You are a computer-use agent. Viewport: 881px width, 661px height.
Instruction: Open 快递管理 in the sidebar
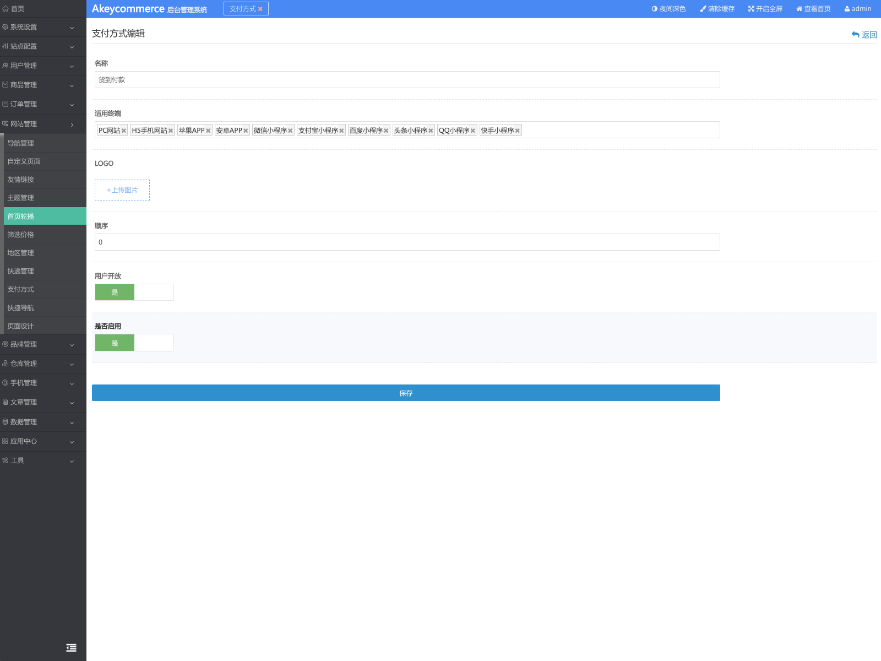[21, 271]
